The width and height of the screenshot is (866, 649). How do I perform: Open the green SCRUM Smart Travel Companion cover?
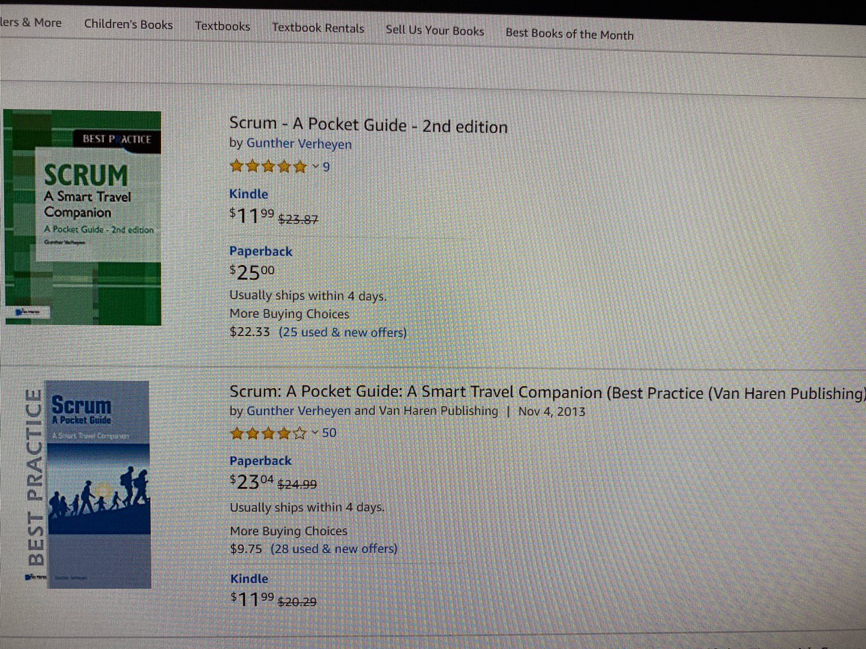coord(83,218)
